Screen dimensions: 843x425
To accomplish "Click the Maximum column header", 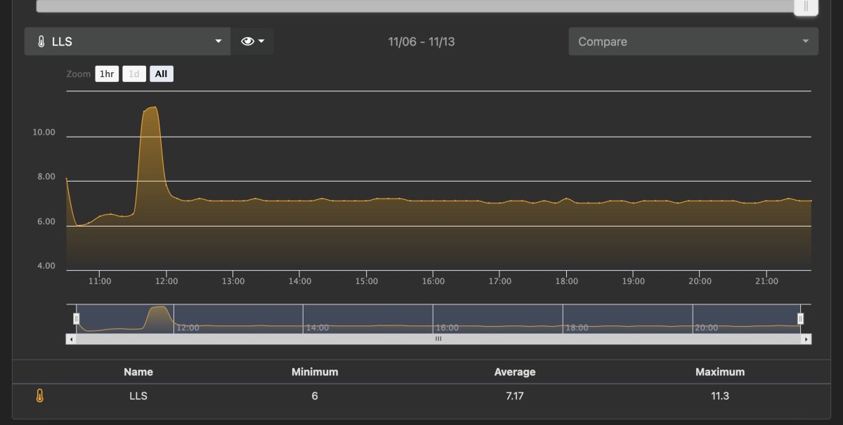I will (x=719, y=372).
